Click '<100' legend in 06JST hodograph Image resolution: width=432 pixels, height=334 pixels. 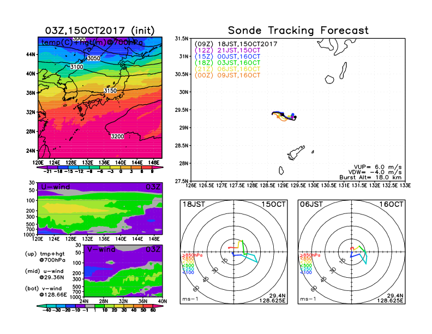(x=306, y=272)
